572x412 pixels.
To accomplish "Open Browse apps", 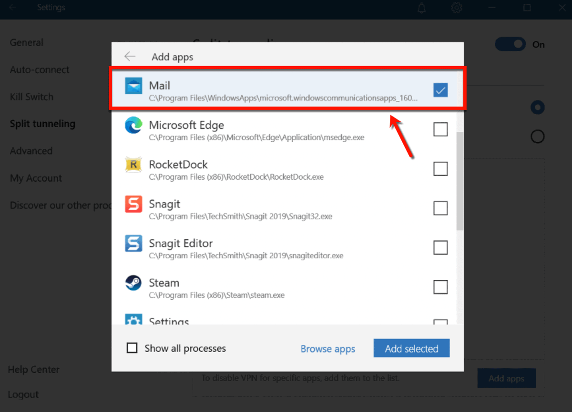I will [x=327, y=348].
